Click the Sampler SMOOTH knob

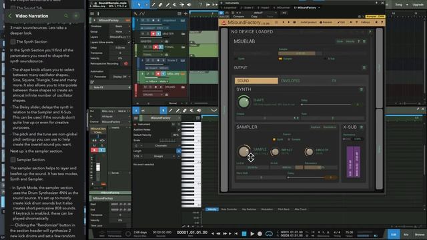pos(309,152)
